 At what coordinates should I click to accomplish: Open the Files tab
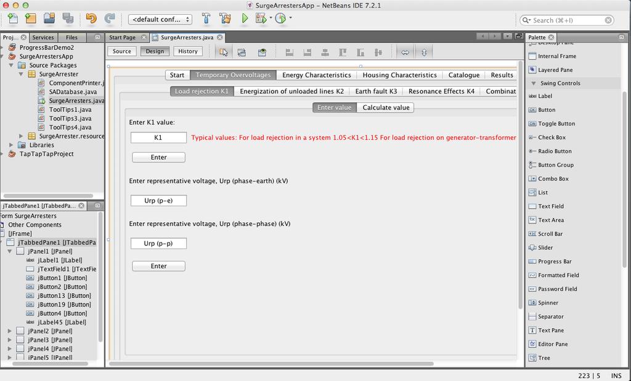[71, 38]
